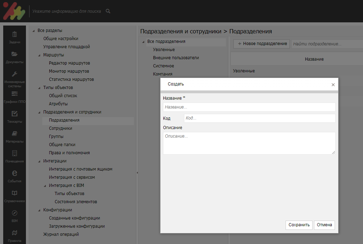The image size is (363, 244).
Task: Close the Создать dialog
Action: pyautogui.click(x=333, y=85)
